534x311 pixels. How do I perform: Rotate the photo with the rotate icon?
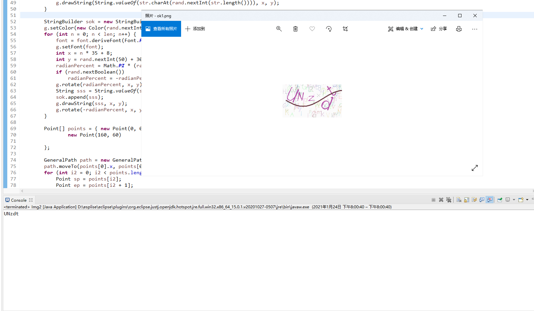click(x=328, y=29)
